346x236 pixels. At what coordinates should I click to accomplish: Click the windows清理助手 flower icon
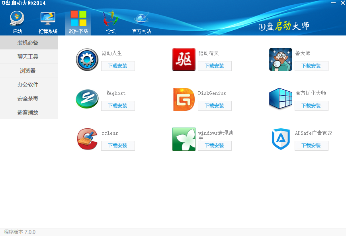tap(184, 139)
